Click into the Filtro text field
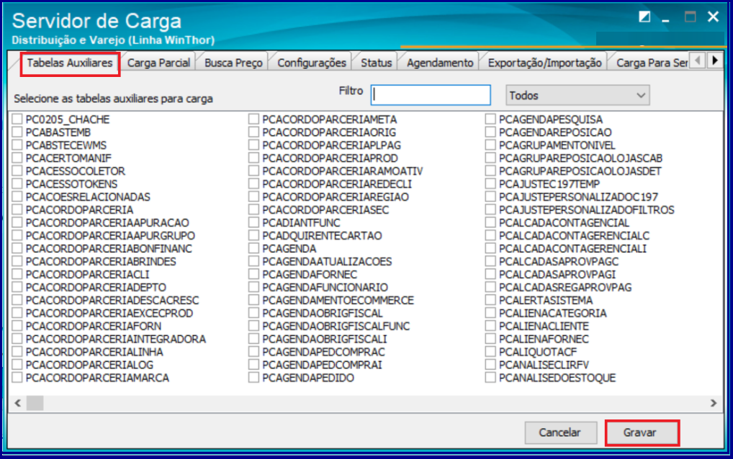 point(431,95)
